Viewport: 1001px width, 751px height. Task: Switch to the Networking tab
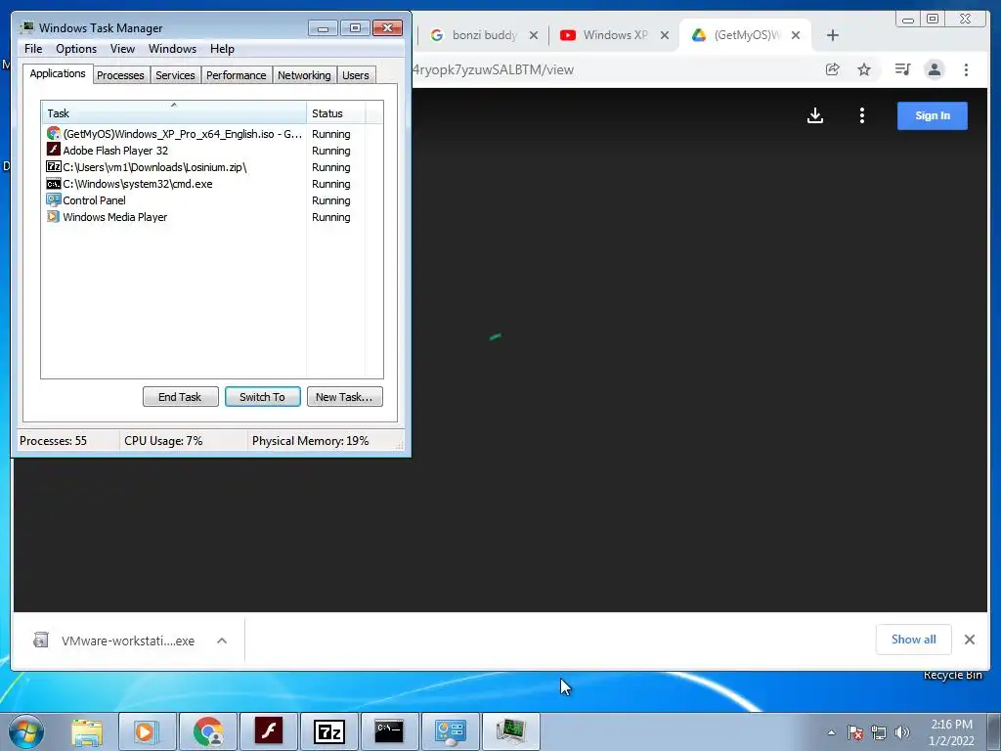(x=304, y=75)
